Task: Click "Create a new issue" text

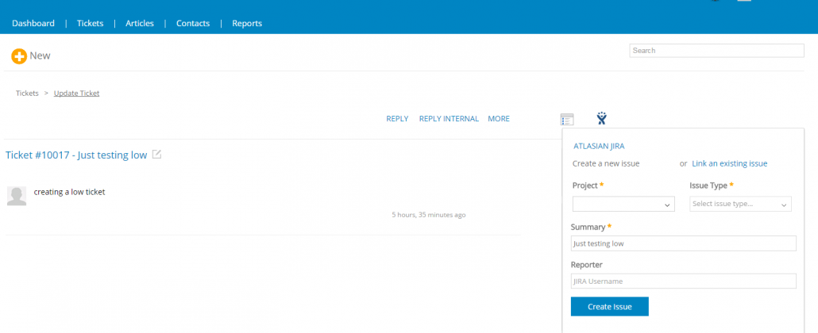Action: coord(606,163)
